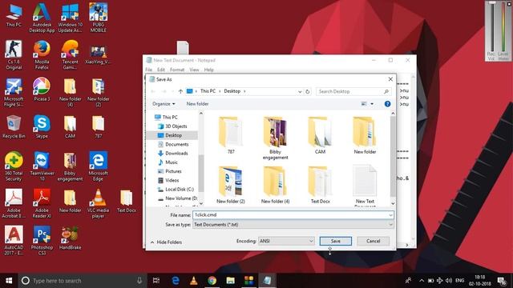Refresh the Desktop folder view
This screenshot has height=288, width=513.
[308, 92]
